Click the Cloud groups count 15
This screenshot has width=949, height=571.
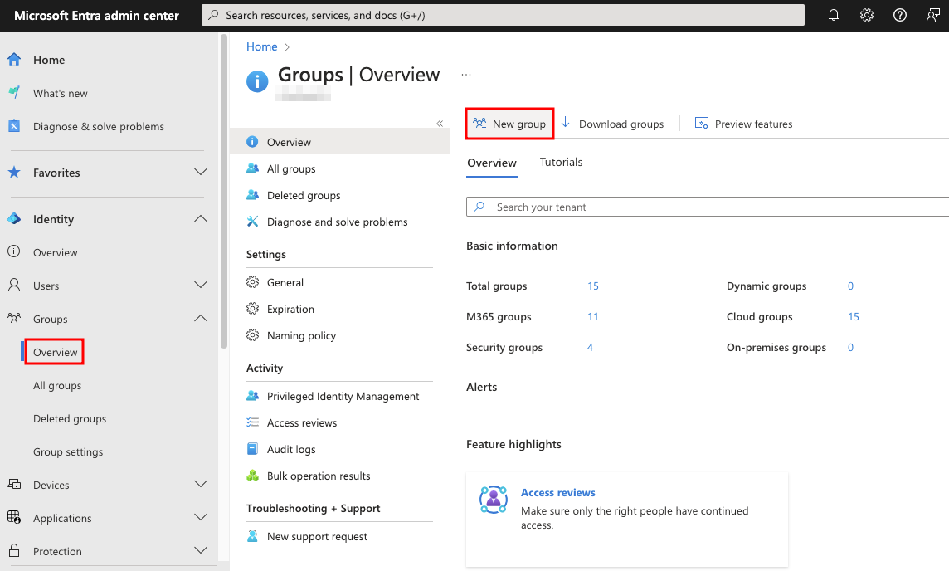[854, 317]
